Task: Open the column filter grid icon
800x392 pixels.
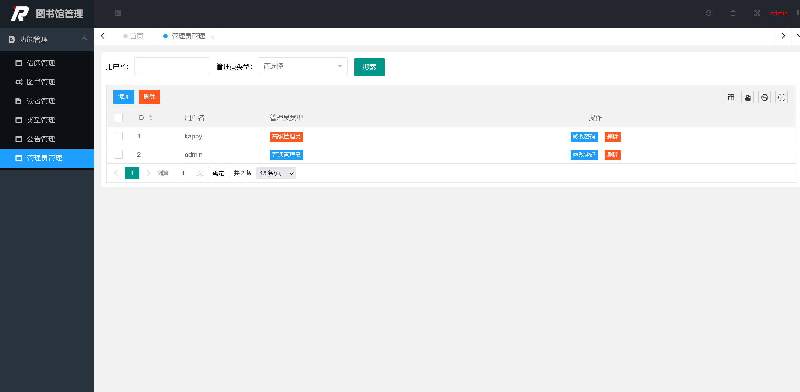Action: [730, 97]
